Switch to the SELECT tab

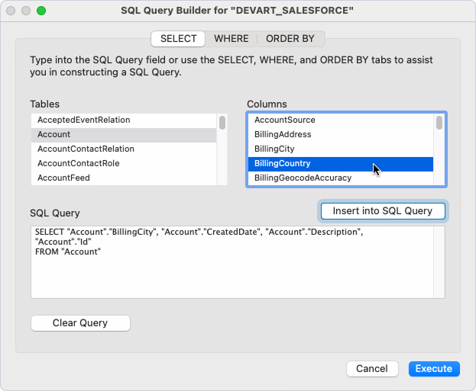178,39
